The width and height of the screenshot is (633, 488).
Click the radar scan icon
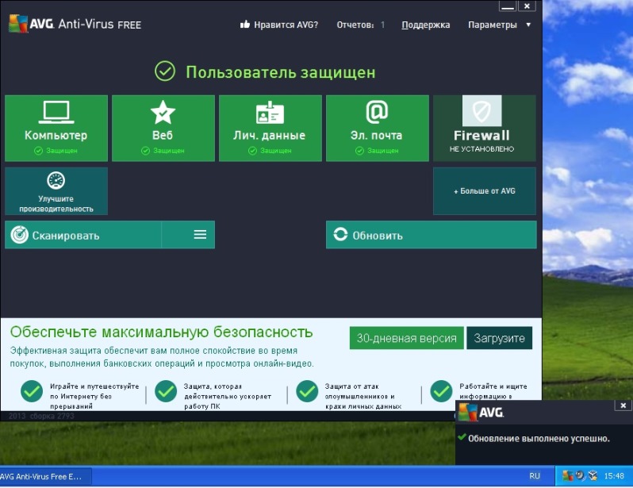pyautogui.click(x=19, y=235)
